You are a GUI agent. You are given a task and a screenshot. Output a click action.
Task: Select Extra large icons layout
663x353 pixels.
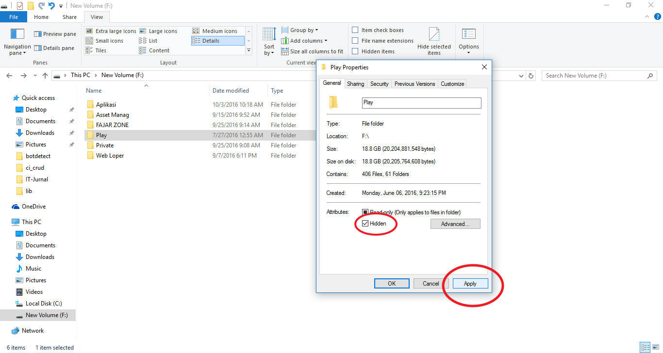point(111,31)
